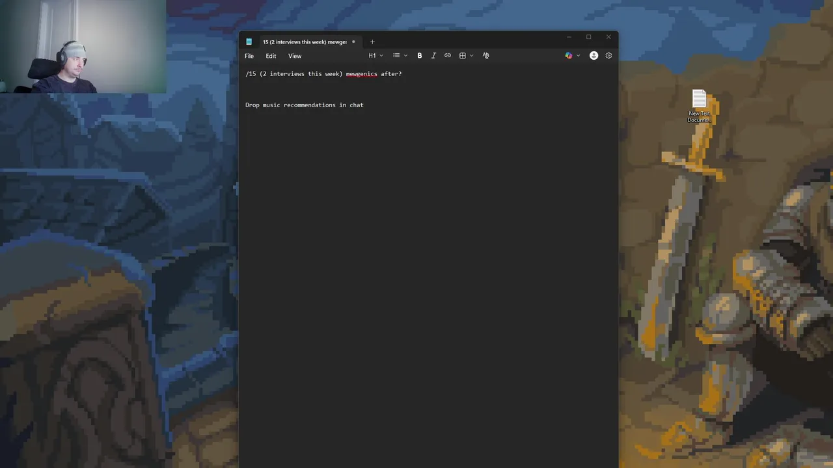
Task: Open the Copilot dropdown
Action: (572, 56)
